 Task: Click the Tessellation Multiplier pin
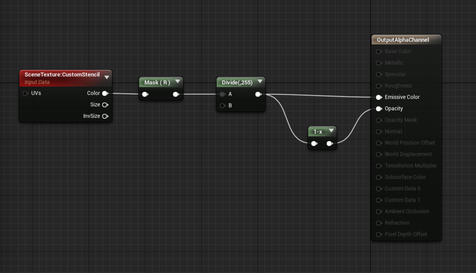(379, 166)
